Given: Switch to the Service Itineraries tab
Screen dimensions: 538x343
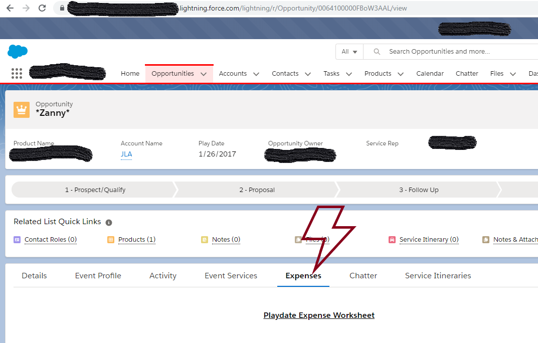Looking at the screenshot, I should (x=438, y=276).
